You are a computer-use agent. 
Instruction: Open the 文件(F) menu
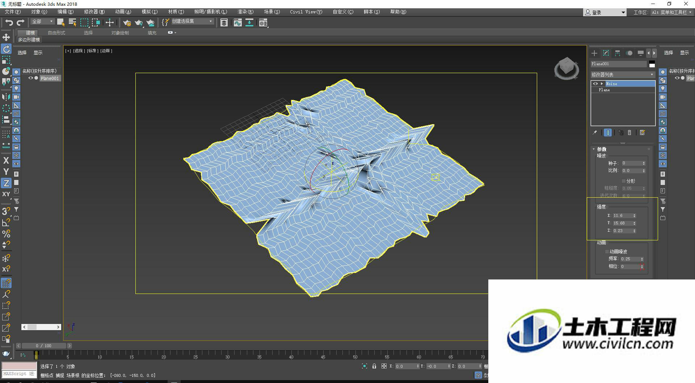point(13,12)
